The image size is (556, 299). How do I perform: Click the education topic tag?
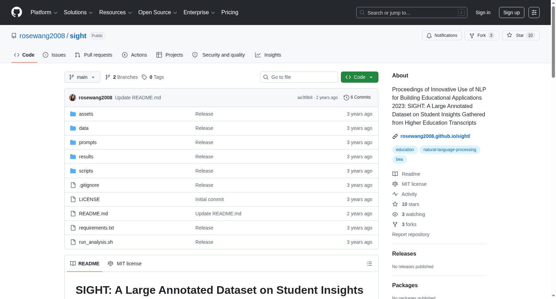(x=405, y=150)
